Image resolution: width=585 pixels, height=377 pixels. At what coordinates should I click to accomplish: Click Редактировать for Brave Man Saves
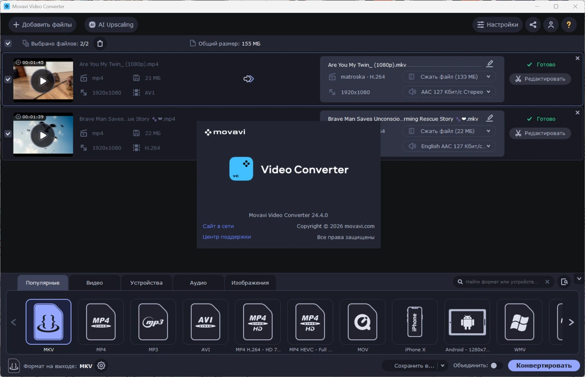(x=540, y=133)
